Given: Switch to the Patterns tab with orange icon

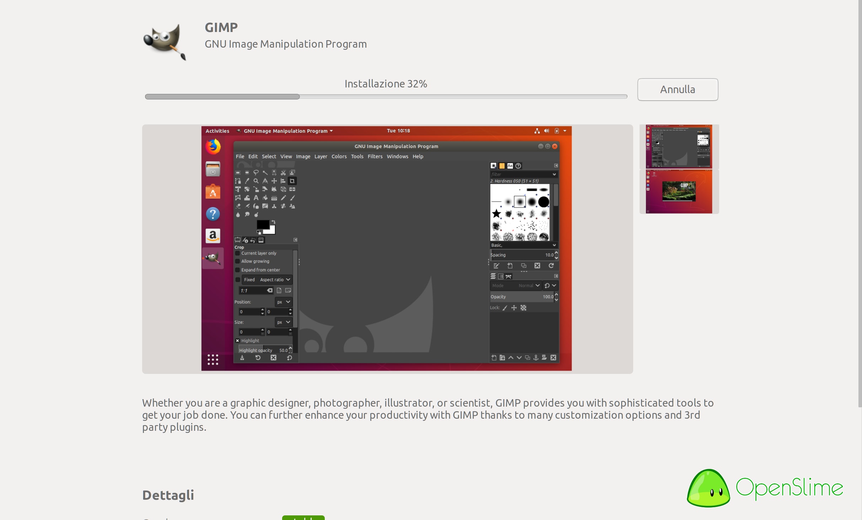Looking at the screenshot, I should tap(502, 166).
